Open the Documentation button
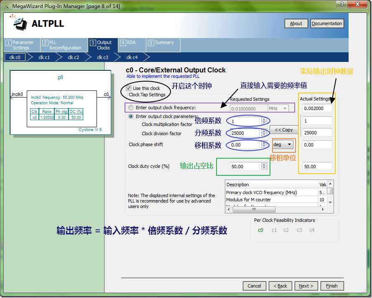372x298 pixels. [327, 23]
